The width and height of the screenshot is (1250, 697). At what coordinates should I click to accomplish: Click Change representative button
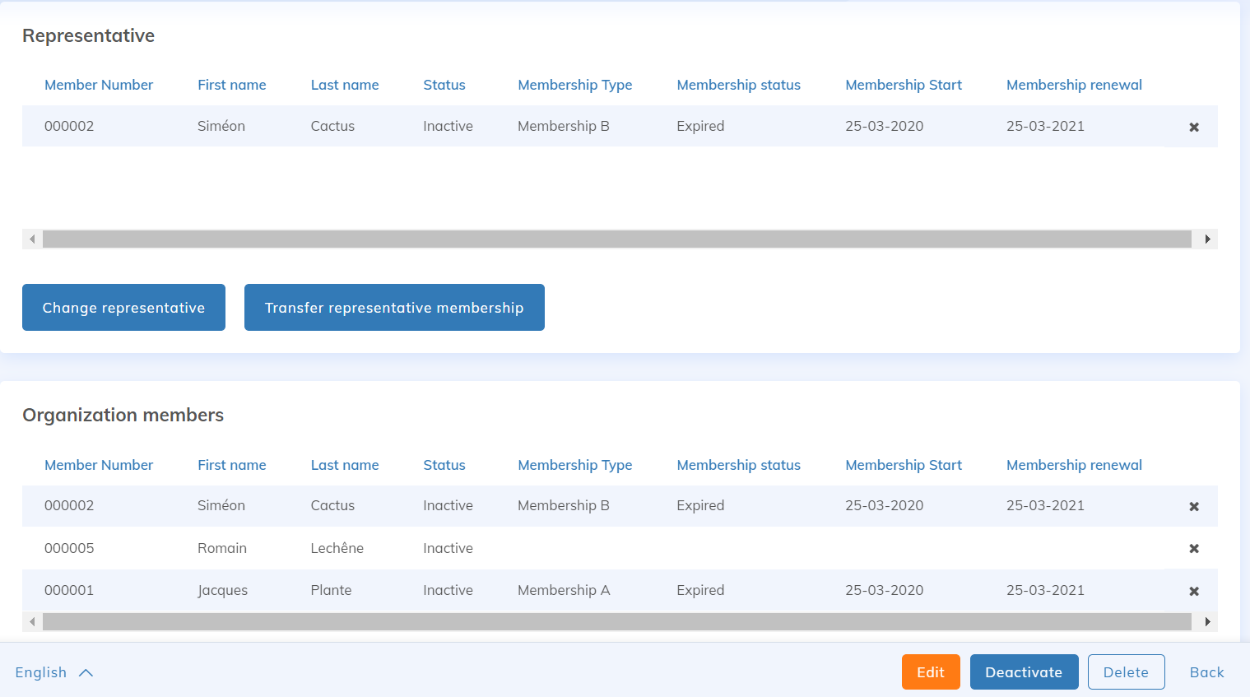[x=123, y=308]
